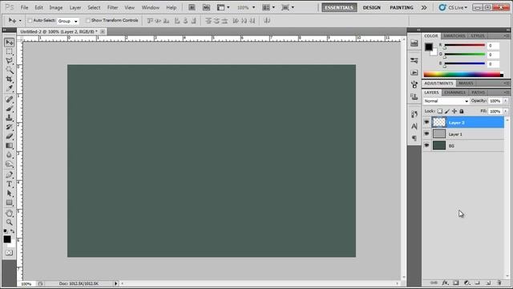The height and width of the screenshot is (289, 513).
Task: Select the Brush tool
Action: point(9,108)
